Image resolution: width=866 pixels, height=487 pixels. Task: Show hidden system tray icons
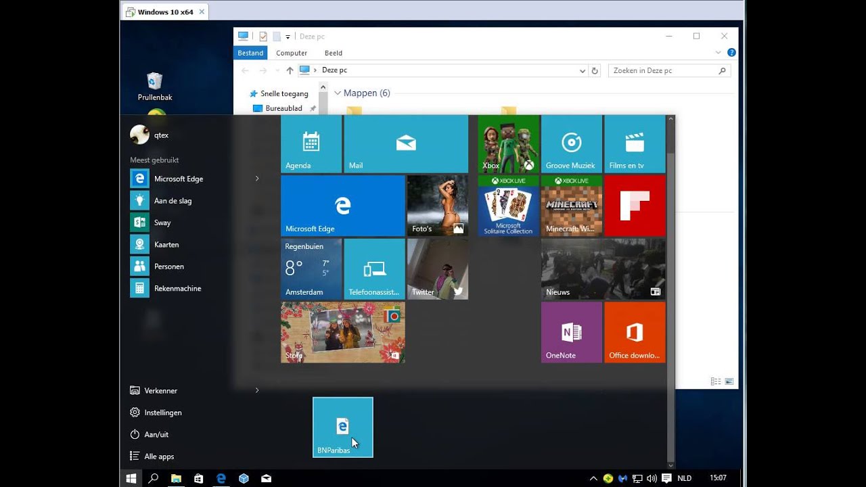593,478
